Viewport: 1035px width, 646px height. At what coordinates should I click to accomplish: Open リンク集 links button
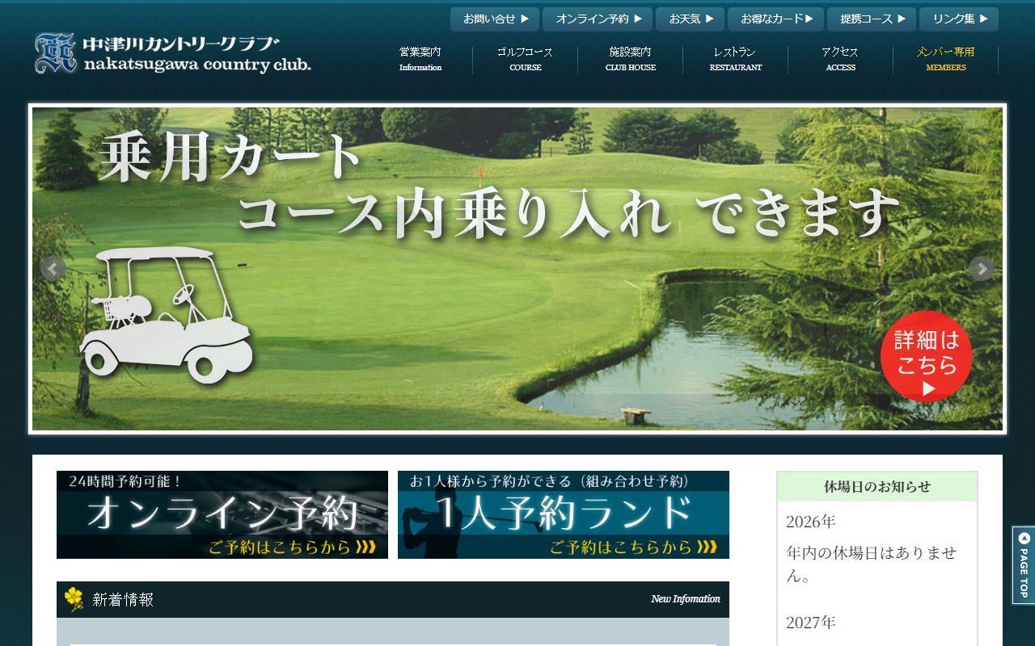(959, 19)
